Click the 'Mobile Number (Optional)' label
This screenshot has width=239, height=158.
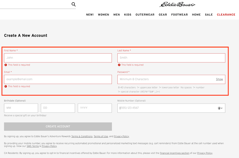tap(131, 101)
